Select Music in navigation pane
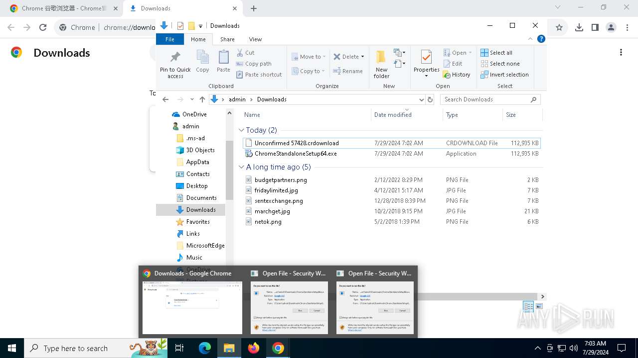This screenshot has width=638, height=358. [x=194, y=258]
